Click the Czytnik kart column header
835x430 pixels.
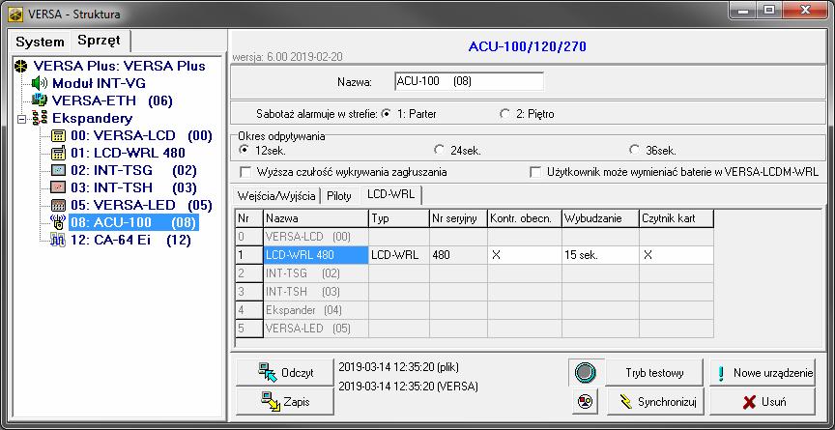pos(677,218)
